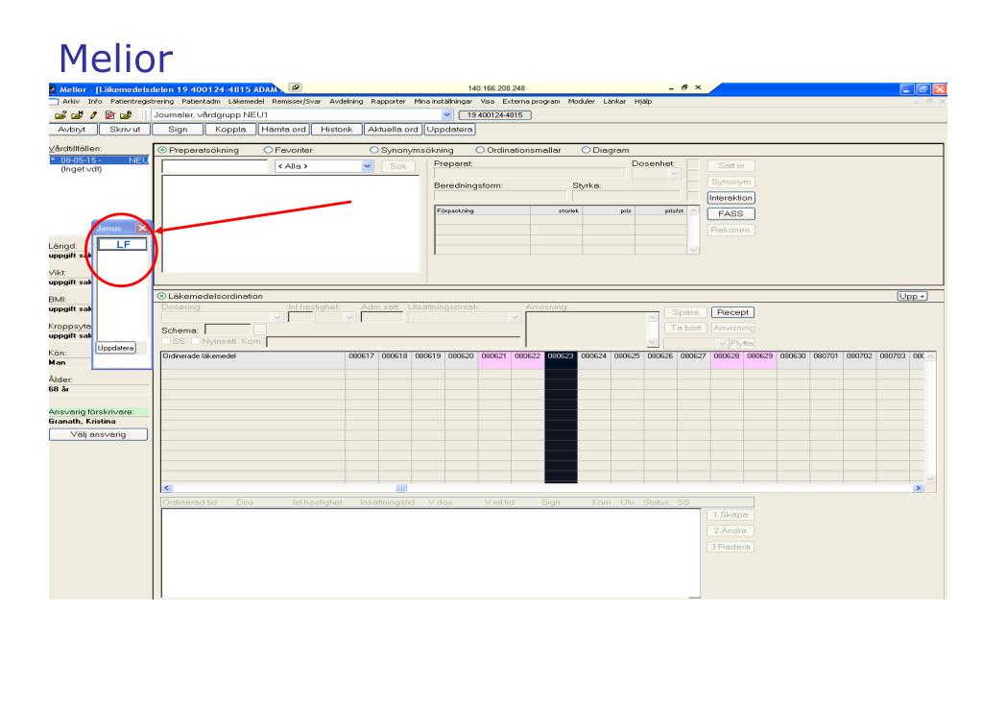Select Diagram radio button

(586, 151)
